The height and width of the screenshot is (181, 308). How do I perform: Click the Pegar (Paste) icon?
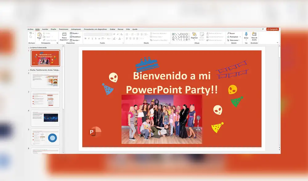pyautogui.click(x=39, y=34)
